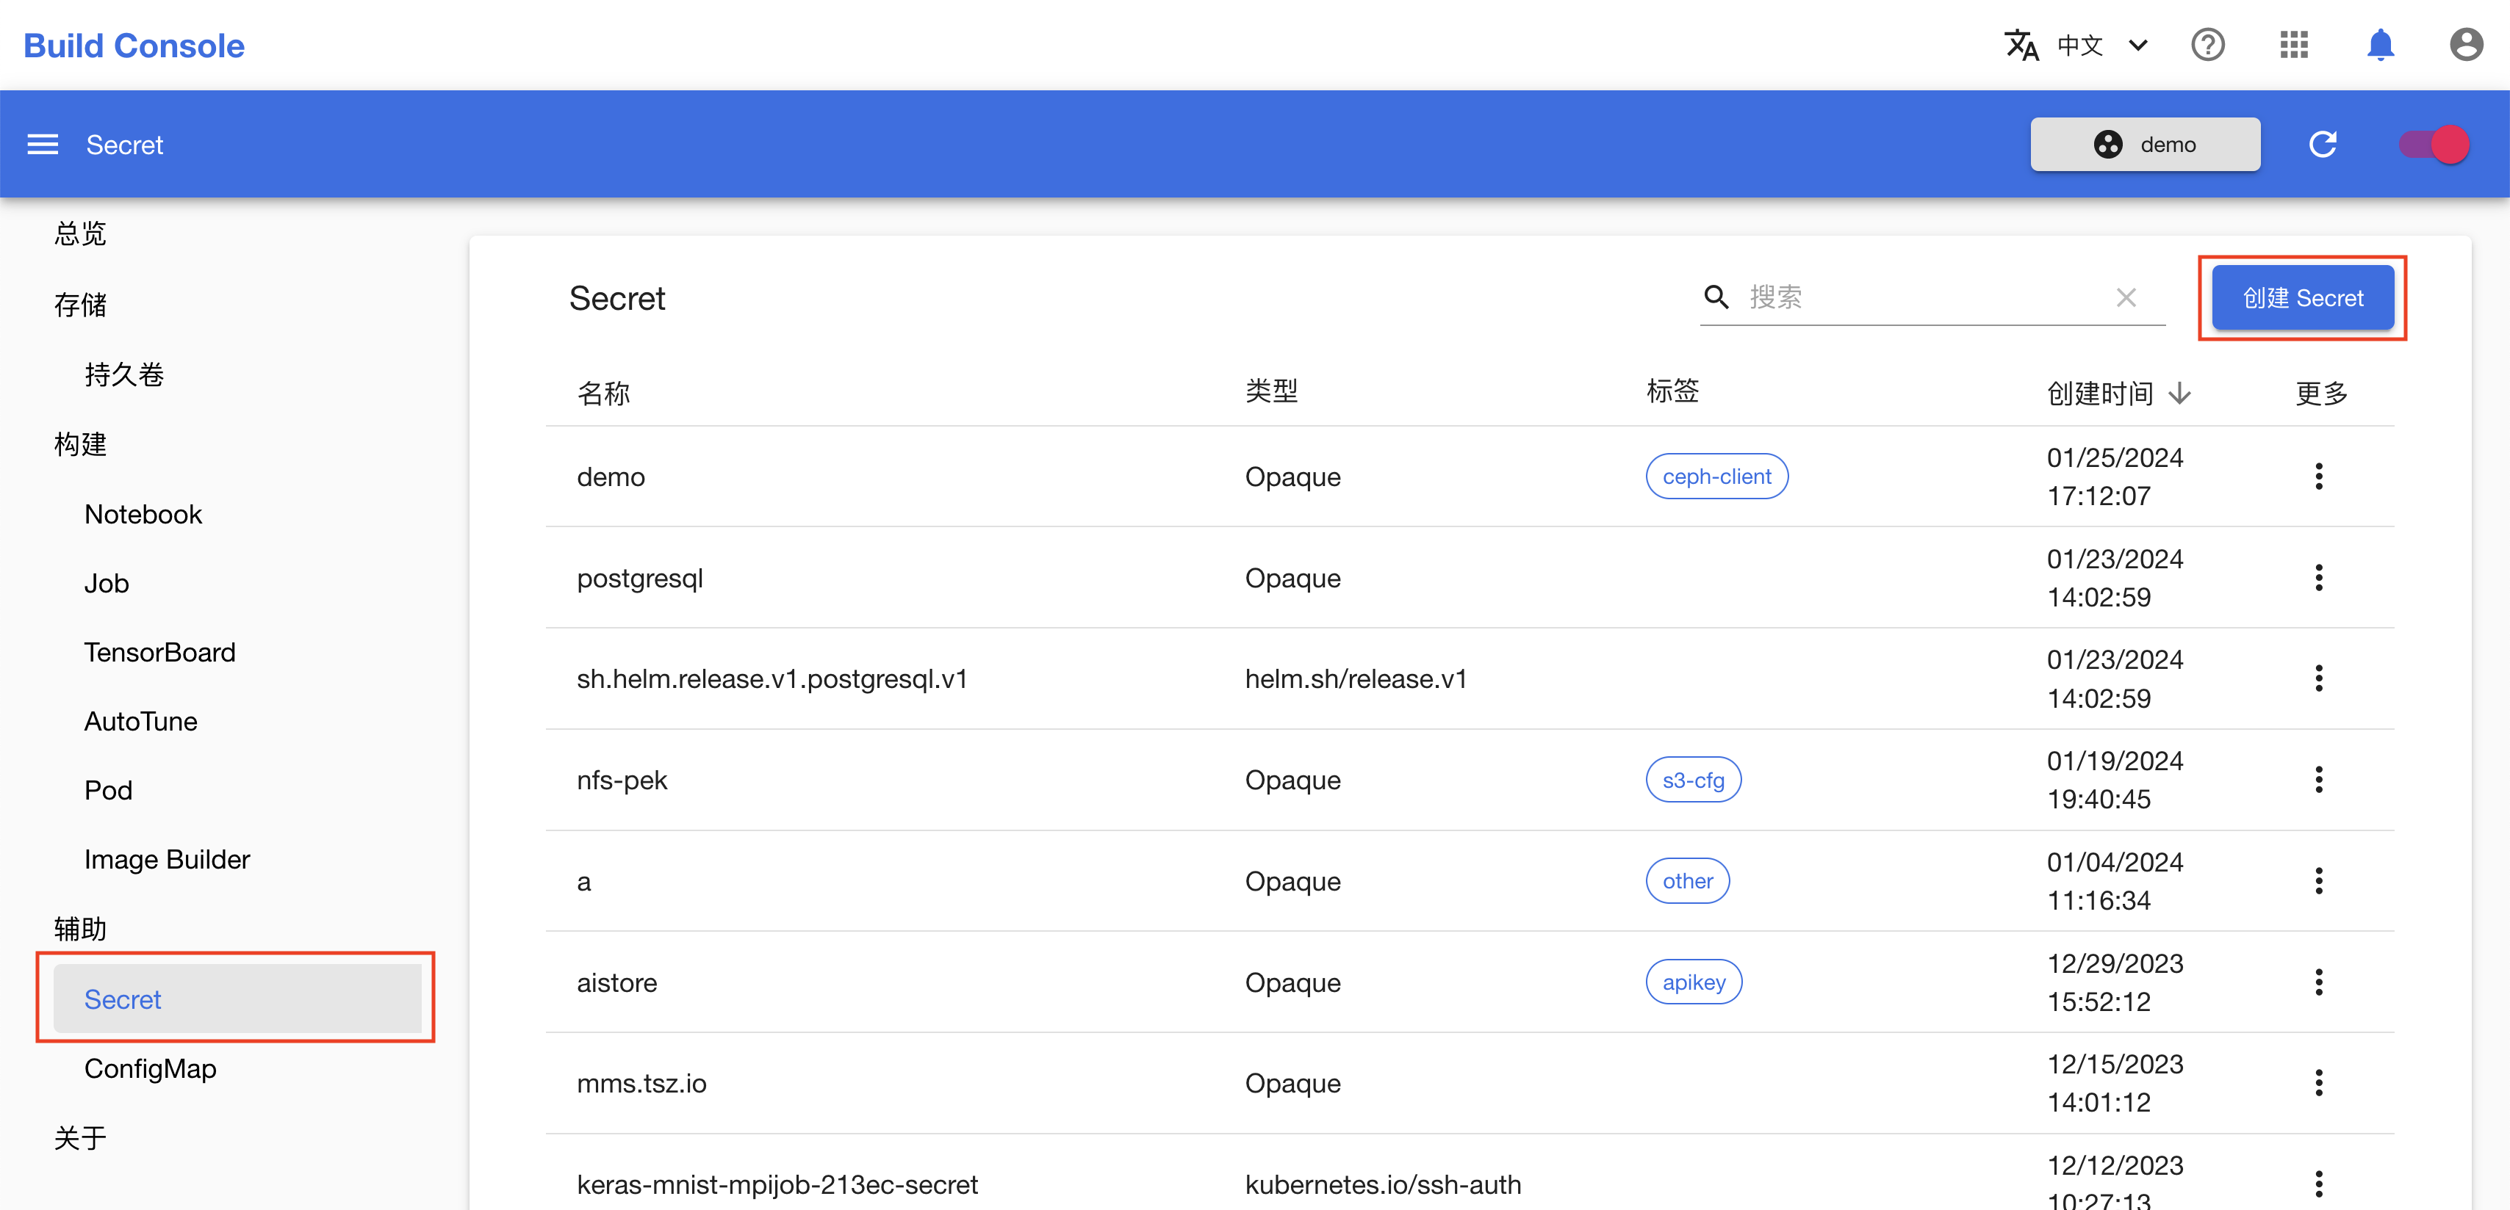The width and height of the screenshot is (2510, 1210).
Task: Click the 标签 column header
Action: 1673,391
